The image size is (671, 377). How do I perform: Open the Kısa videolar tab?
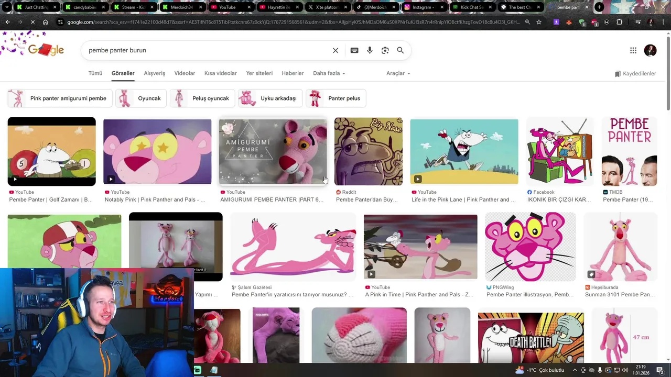[x=221, y=73]
